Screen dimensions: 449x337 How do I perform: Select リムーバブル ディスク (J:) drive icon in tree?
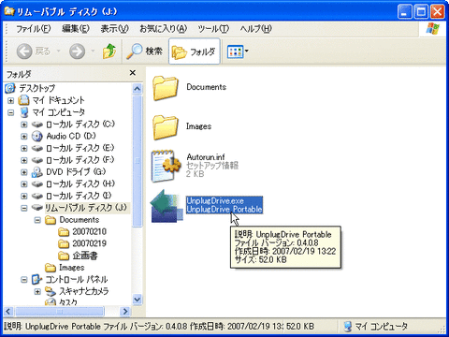tap(37, 208)
